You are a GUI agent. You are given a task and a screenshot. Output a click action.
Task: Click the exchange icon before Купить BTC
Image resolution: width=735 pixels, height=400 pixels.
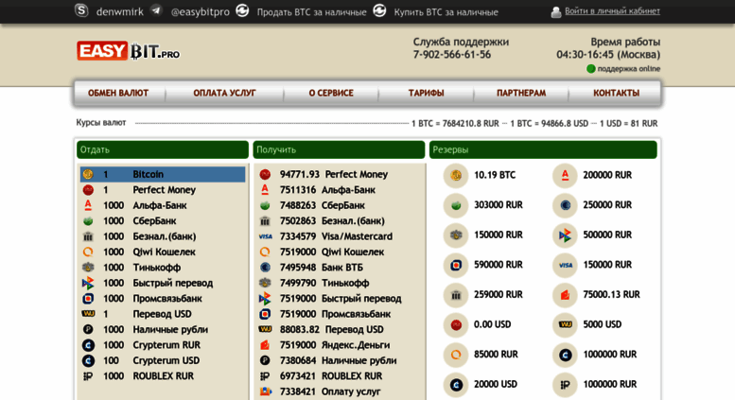click(x=379, y=10)
